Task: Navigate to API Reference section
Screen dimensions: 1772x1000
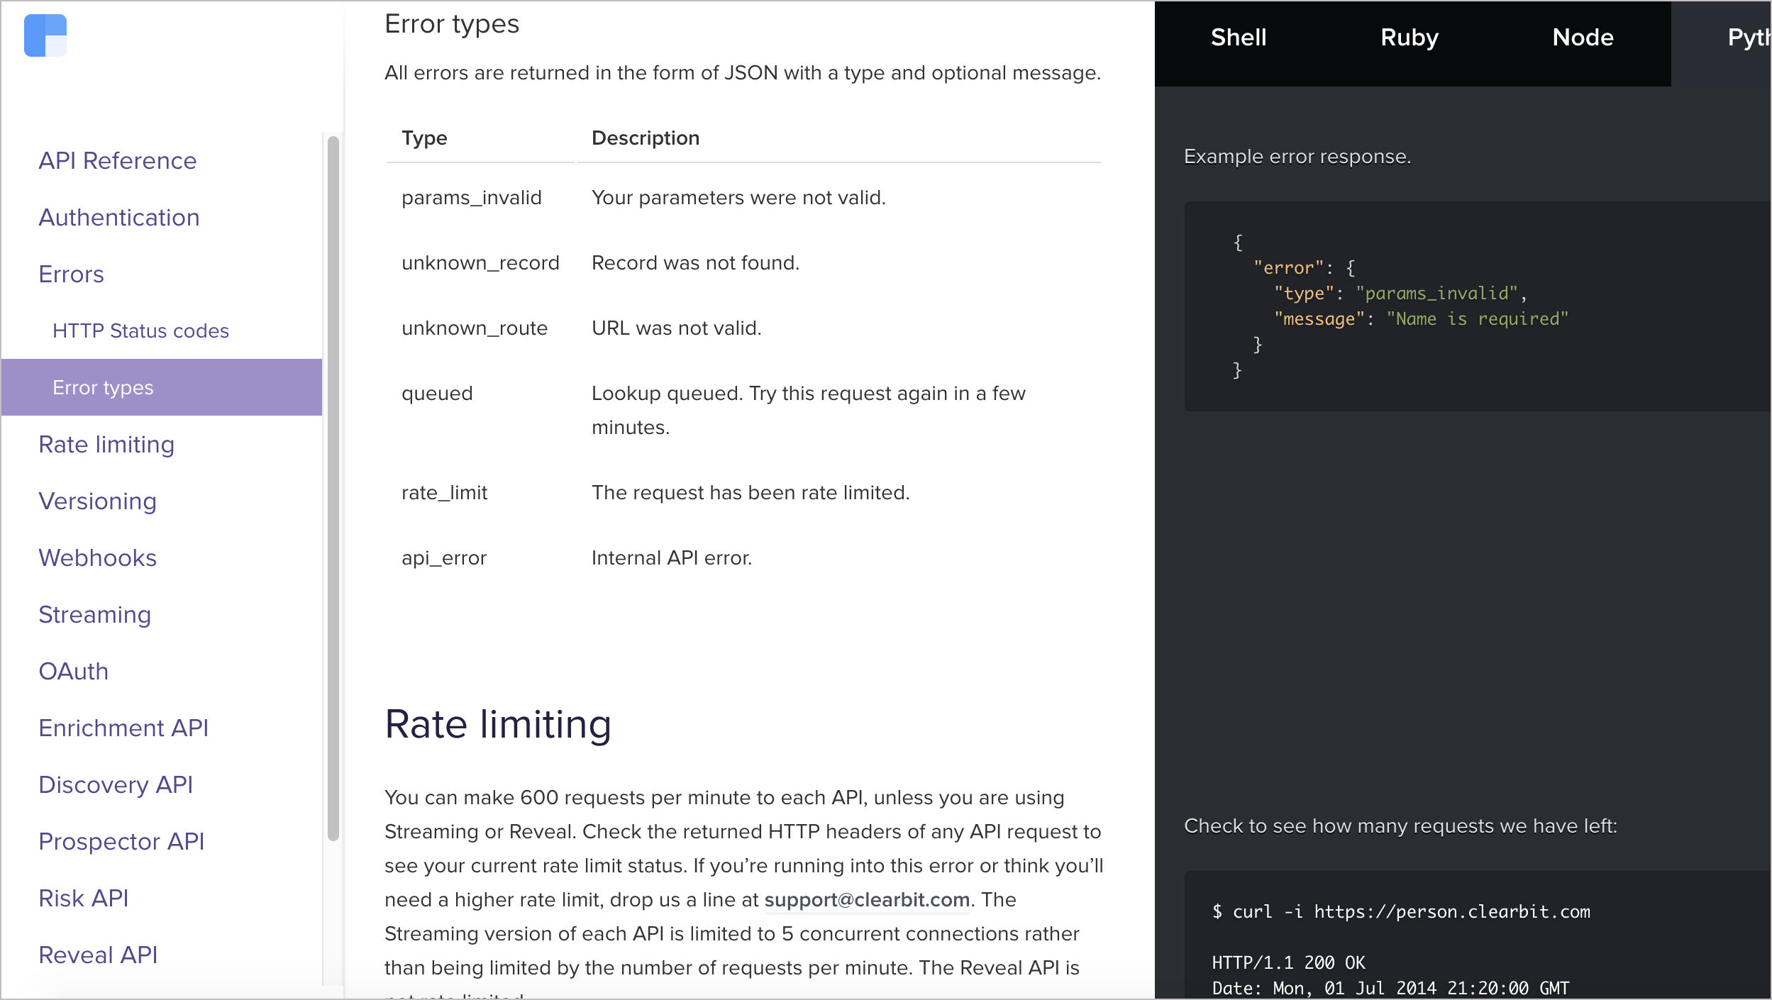Action: coord(117,160)
